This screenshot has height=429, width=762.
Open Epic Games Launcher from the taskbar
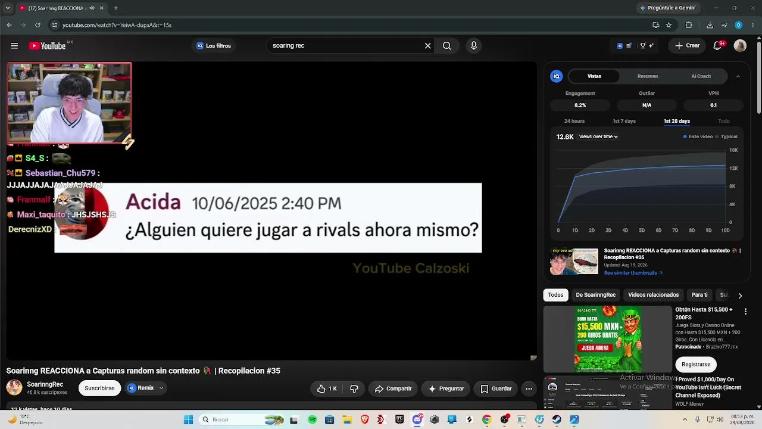(399, 419)
